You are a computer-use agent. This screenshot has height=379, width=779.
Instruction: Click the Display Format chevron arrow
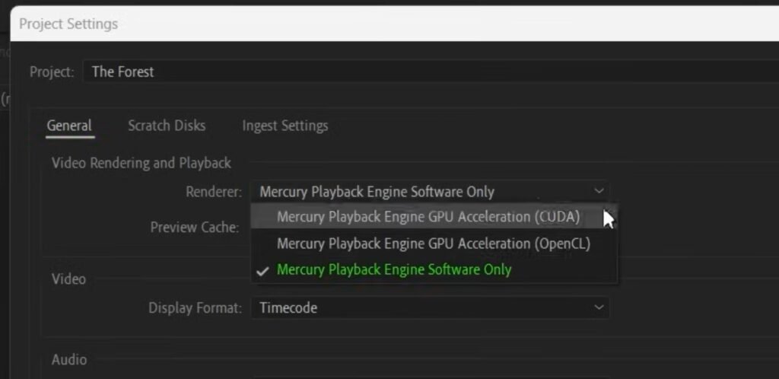pos(599,307)
